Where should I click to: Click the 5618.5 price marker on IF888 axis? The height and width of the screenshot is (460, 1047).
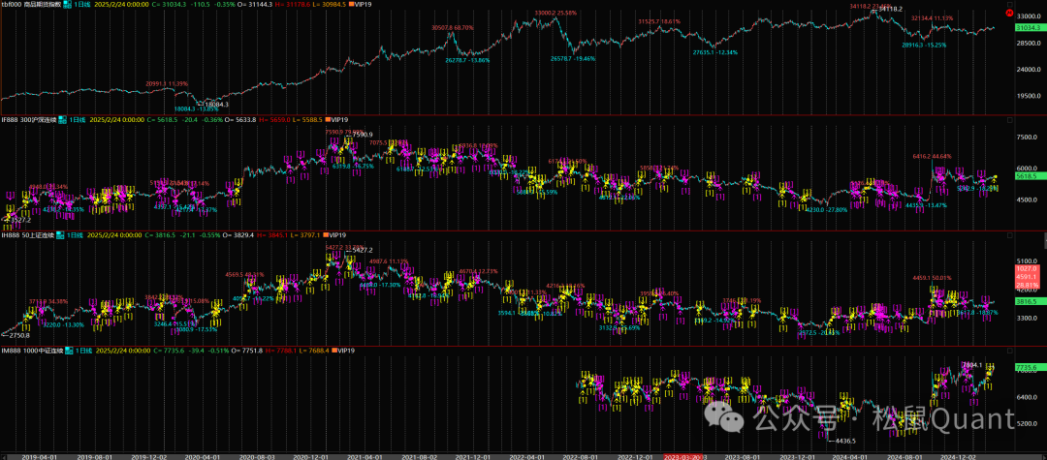click(x=1028, y=177)
